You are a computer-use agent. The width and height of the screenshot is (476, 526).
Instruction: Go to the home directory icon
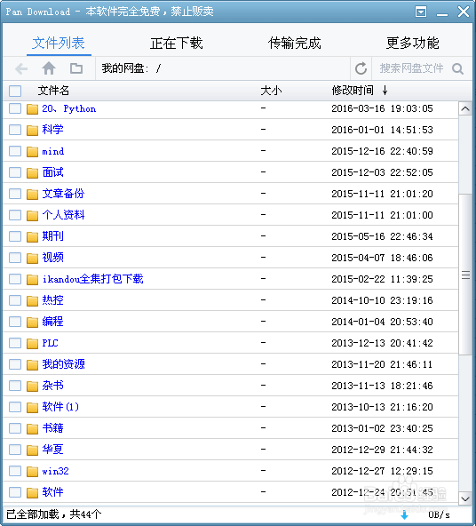click(49, 68)
